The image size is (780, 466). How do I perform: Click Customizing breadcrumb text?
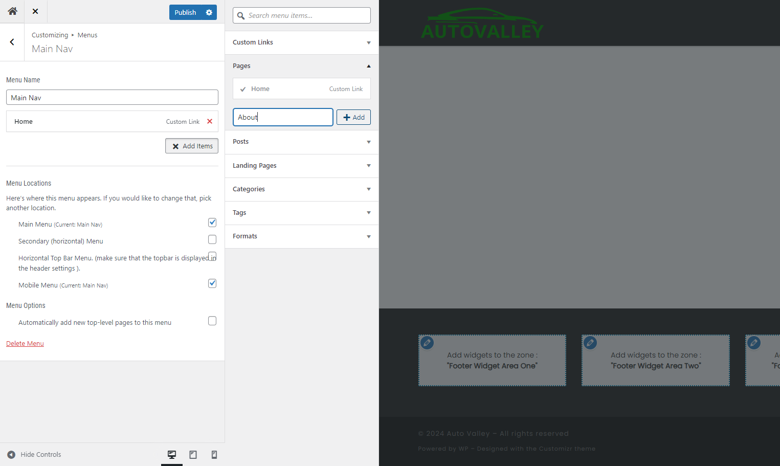pos(50,35)
